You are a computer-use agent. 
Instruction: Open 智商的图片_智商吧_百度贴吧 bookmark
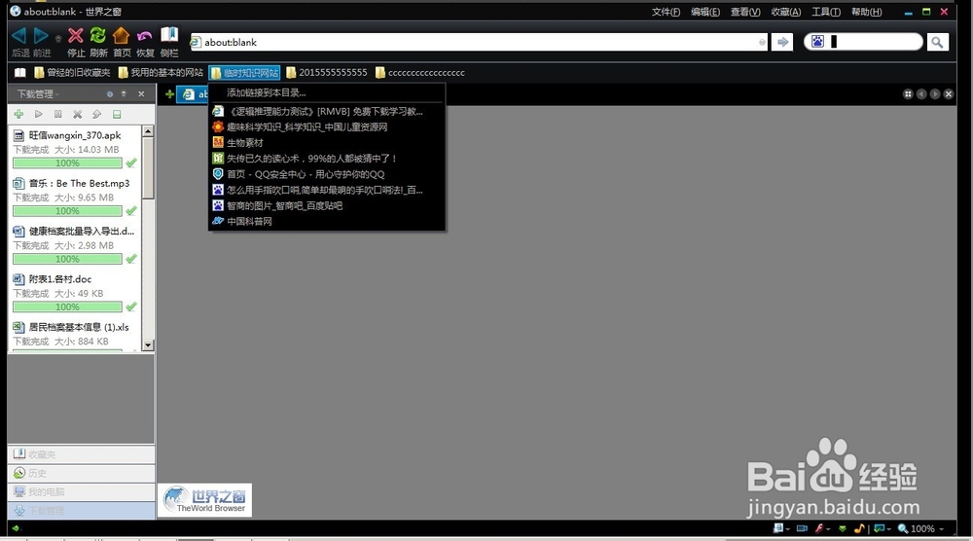point(327,205)
